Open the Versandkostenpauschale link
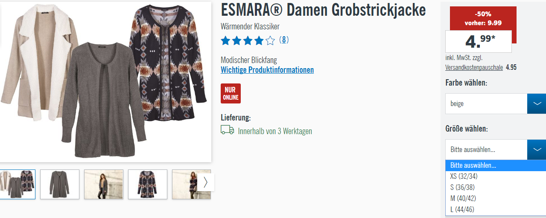 [x=474, y=67]
